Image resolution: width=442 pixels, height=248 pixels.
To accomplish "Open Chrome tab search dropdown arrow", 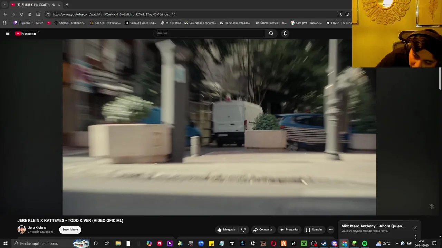I will [4, 5].
